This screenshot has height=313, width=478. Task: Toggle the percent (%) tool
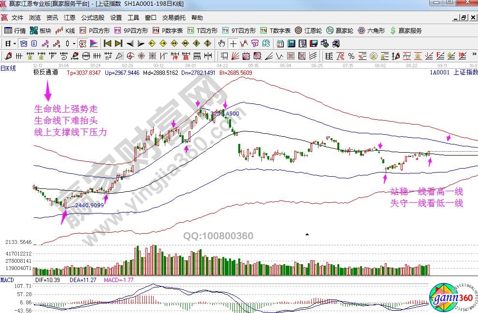click(351, 56)
